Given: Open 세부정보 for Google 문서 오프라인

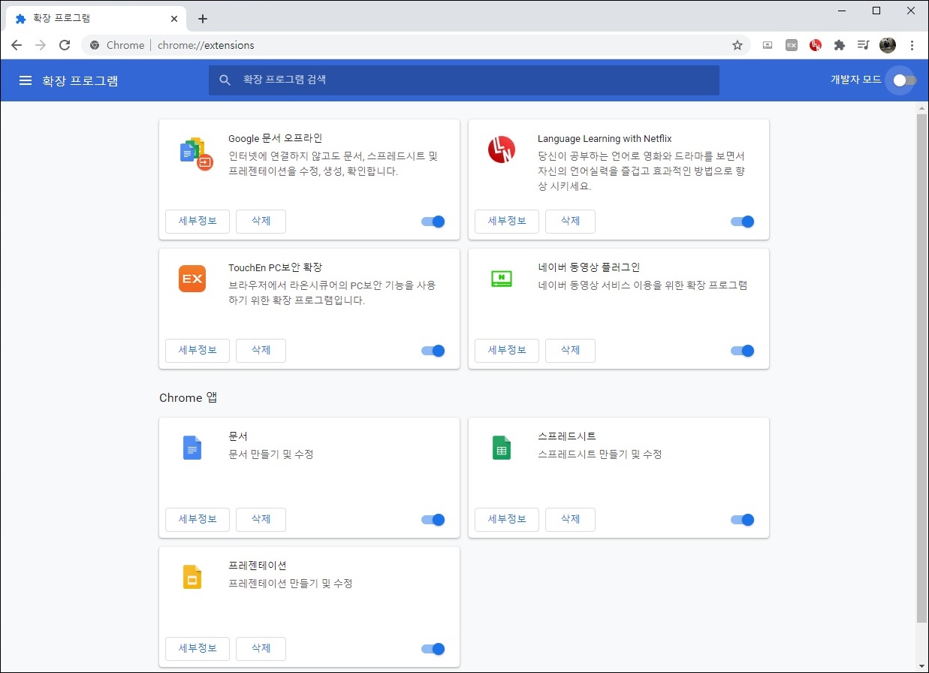Looking at the screenshot, I should (x=198, y=222).
